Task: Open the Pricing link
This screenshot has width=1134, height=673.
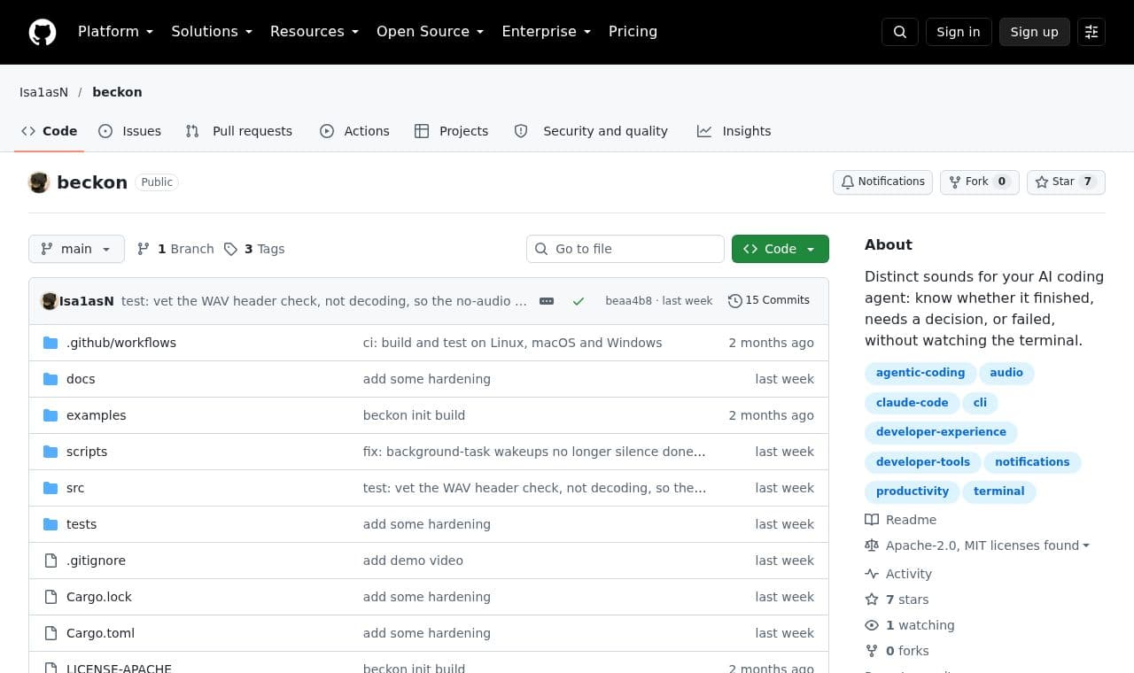Action: [x=633, y=32]
